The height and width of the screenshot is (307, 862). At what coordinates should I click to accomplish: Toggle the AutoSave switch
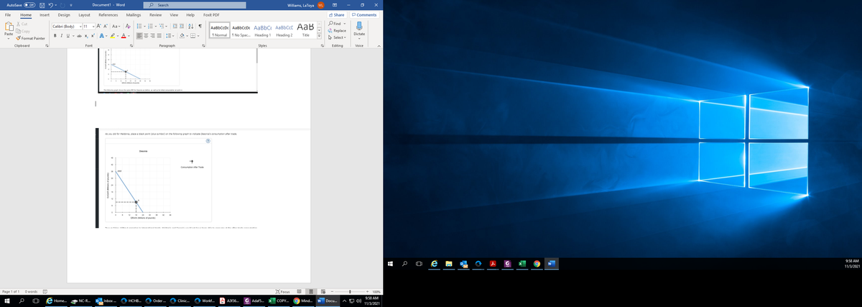pos(30,4)
